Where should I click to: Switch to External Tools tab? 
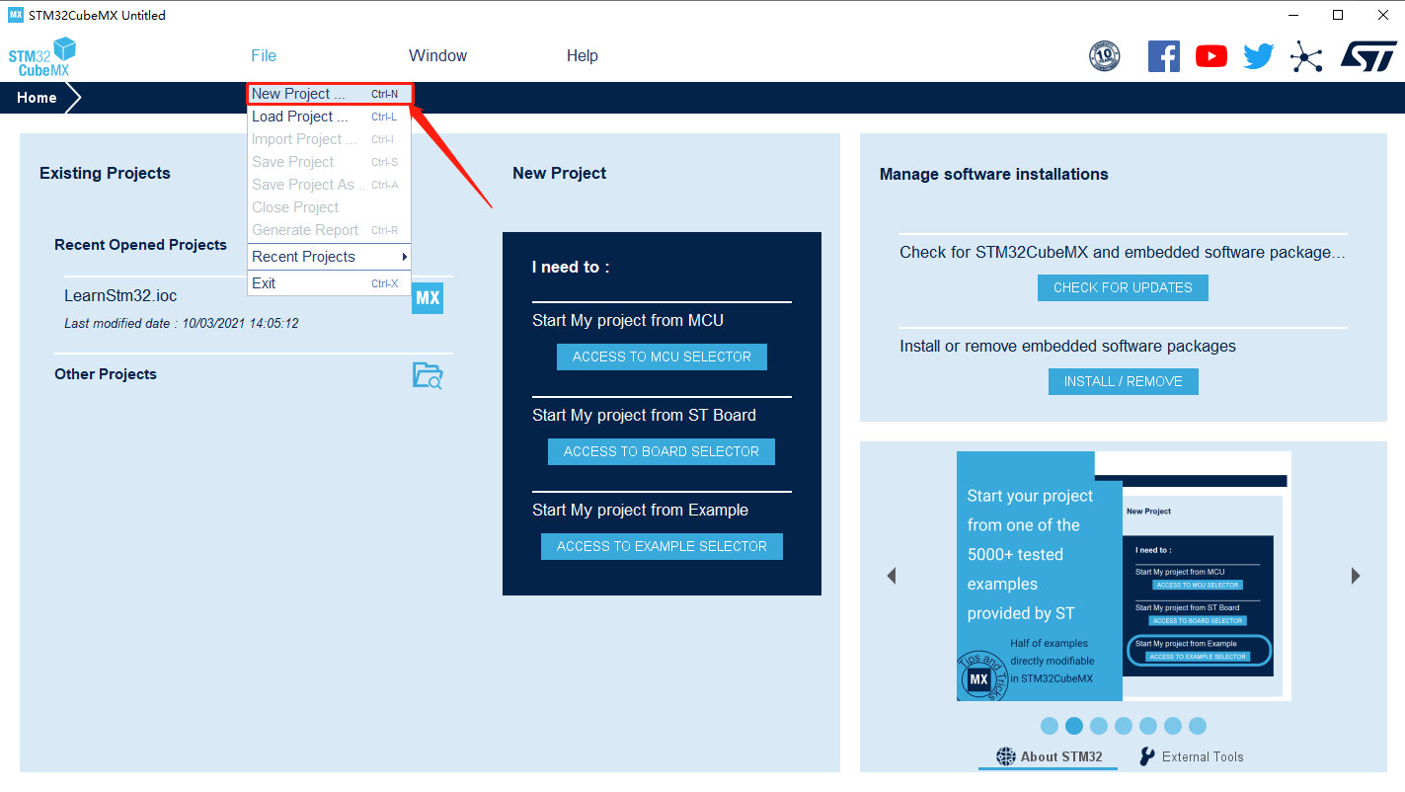click(1191, 756)
